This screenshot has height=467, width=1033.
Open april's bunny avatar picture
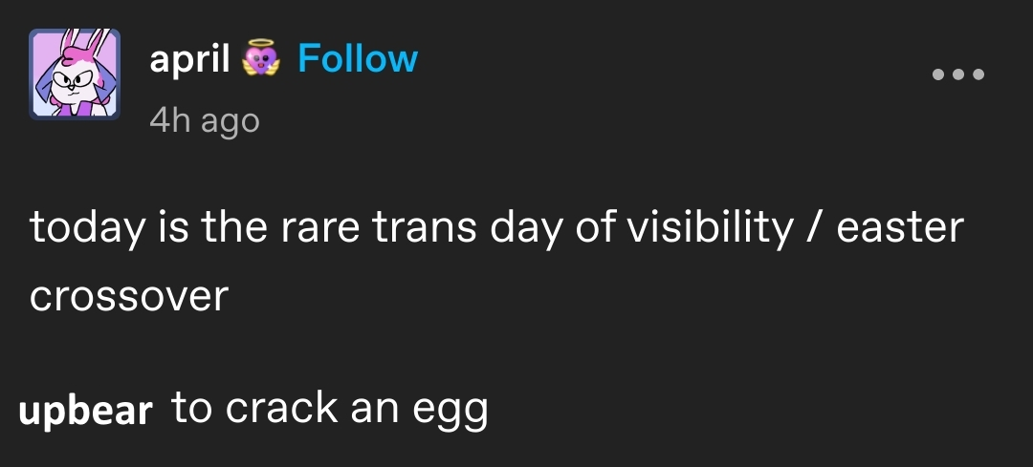[x=75, y=74]
